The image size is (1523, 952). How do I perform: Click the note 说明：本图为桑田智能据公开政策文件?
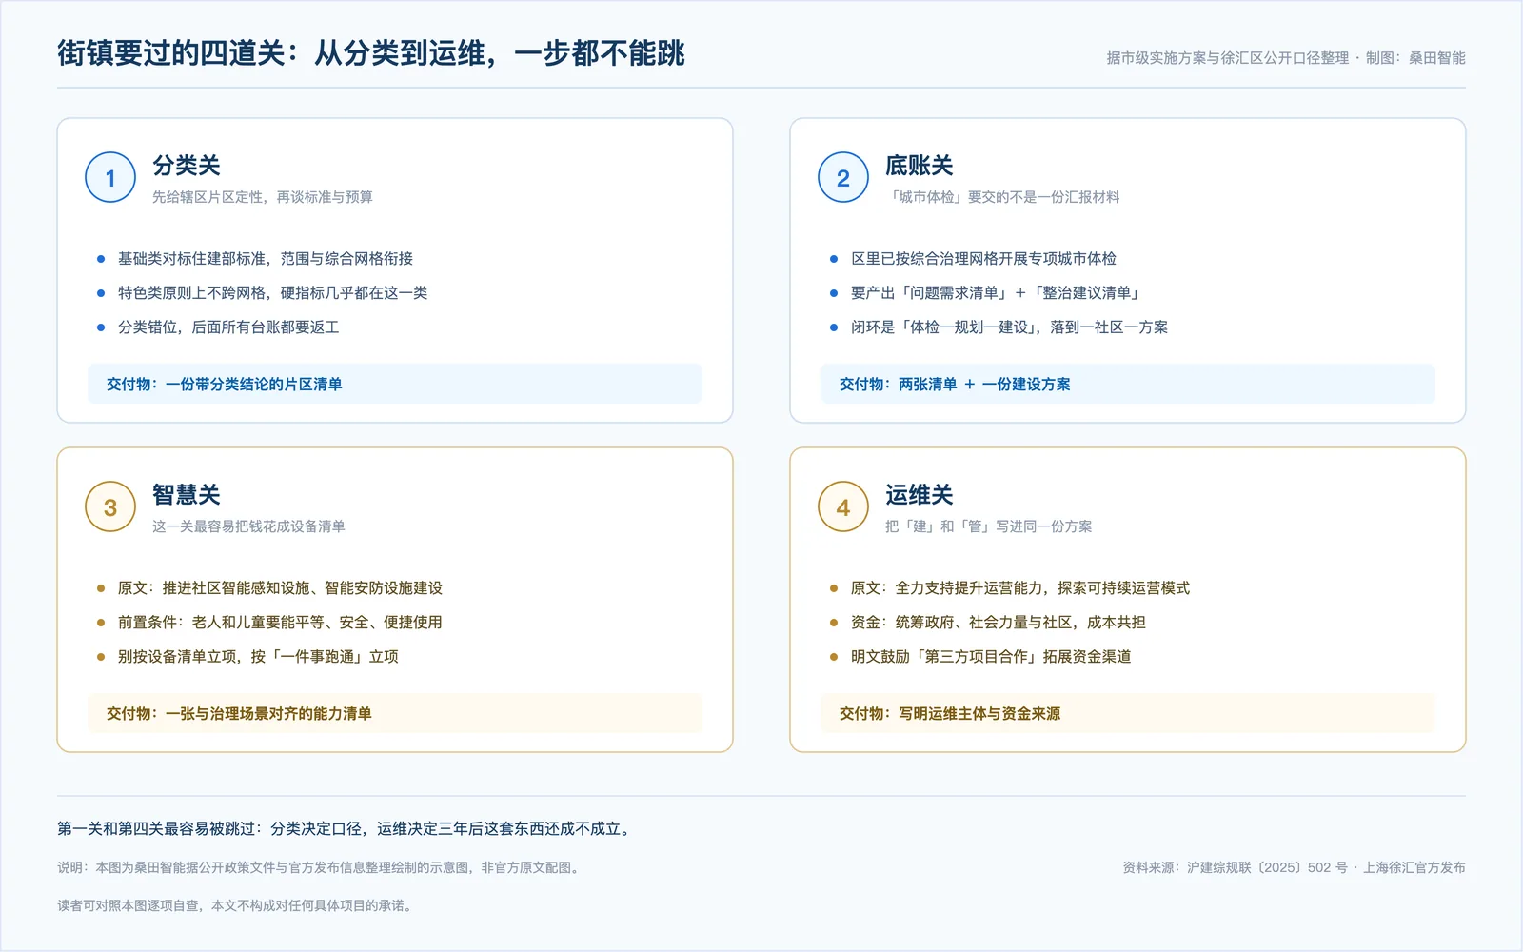tap(321, 868)
